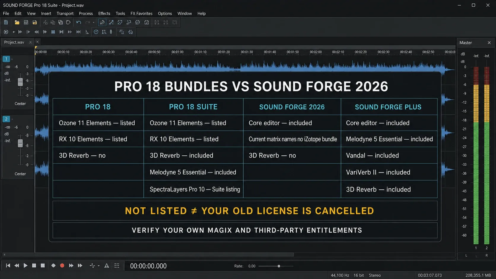Click the 'VariVerb II — included' table cell
The width and height of the screenshot is (496, 279).
389,172
